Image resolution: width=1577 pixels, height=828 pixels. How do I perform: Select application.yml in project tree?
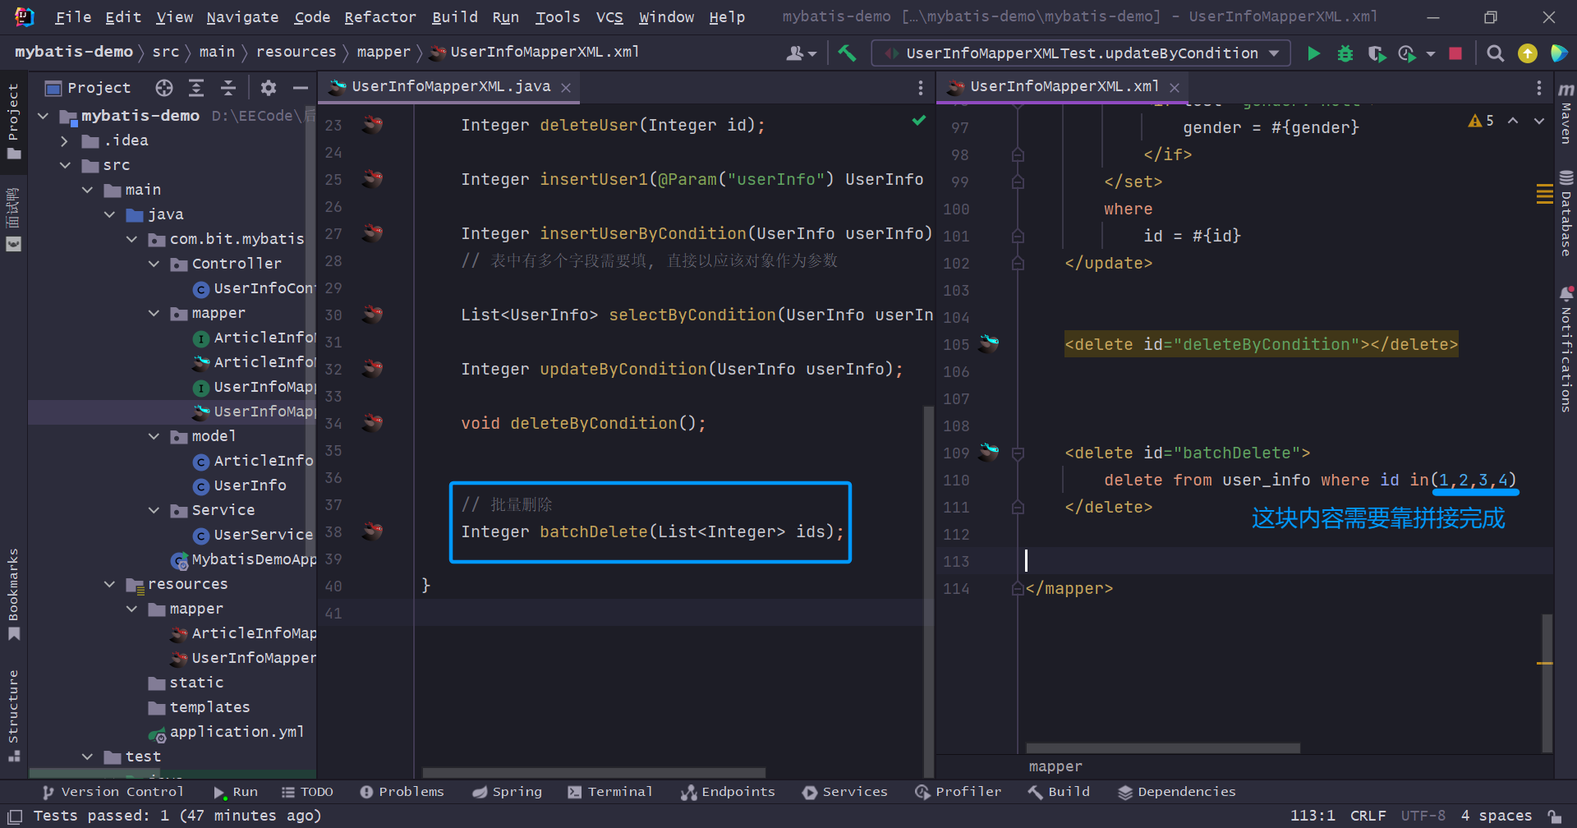tap(237, 732)
